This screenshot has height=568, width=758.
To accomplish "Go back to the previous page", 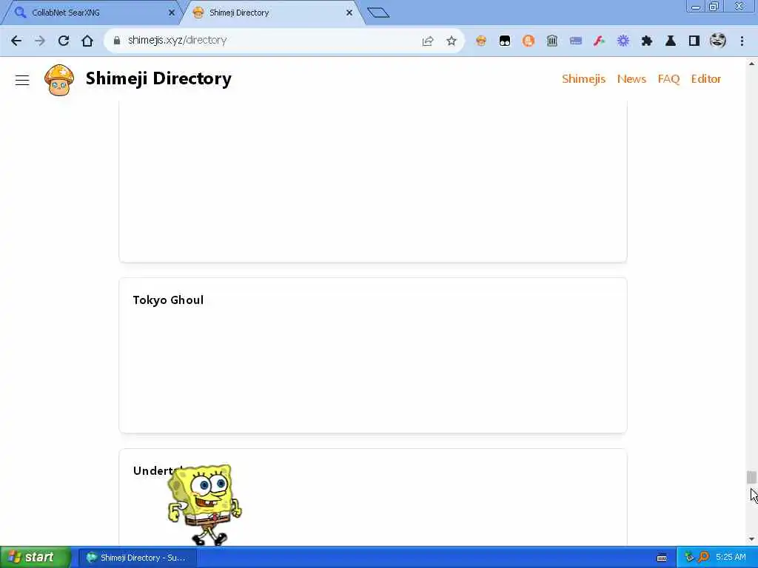I will click(x=16, y=41).
